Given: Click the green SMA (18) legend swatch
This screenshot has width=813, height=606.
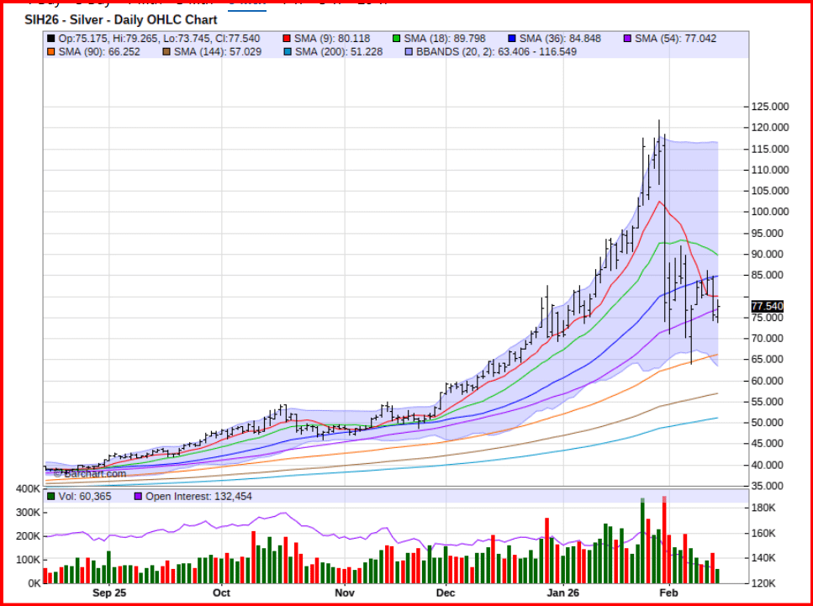Looking at the screenshot, I should click(397, 39).
